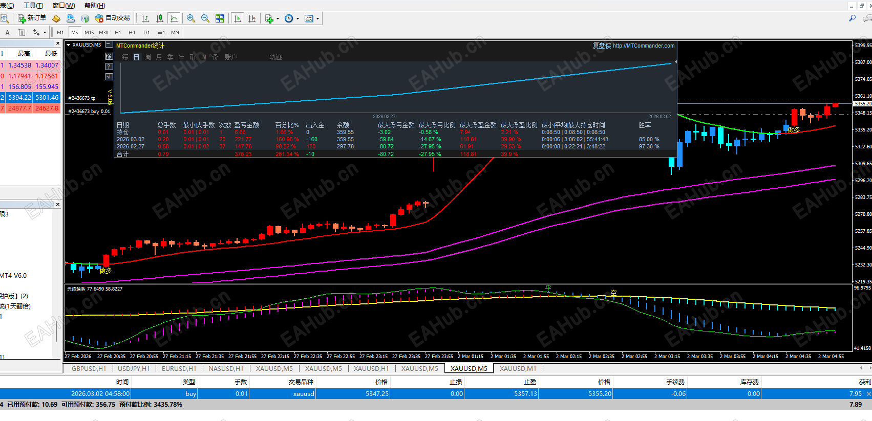Switch to M15 timeframe

[89, 32]
